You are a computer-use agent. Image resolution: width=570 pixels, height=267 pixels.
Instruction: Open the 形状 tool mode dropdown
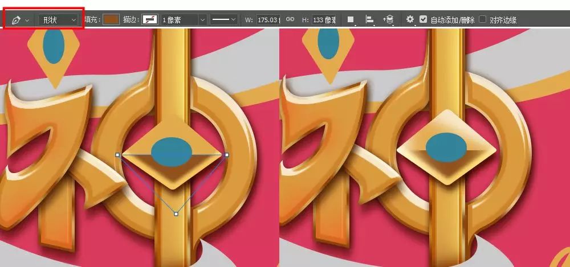(x=59, y=20)
